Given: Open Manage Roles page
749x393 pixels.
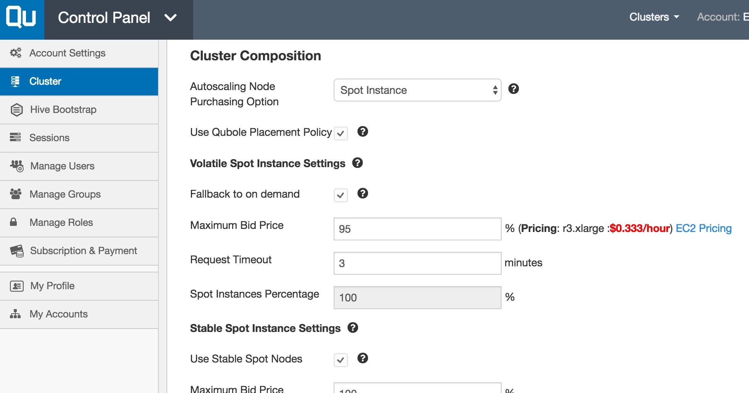Looking at the screenshot, I should [x=79, y=222].
